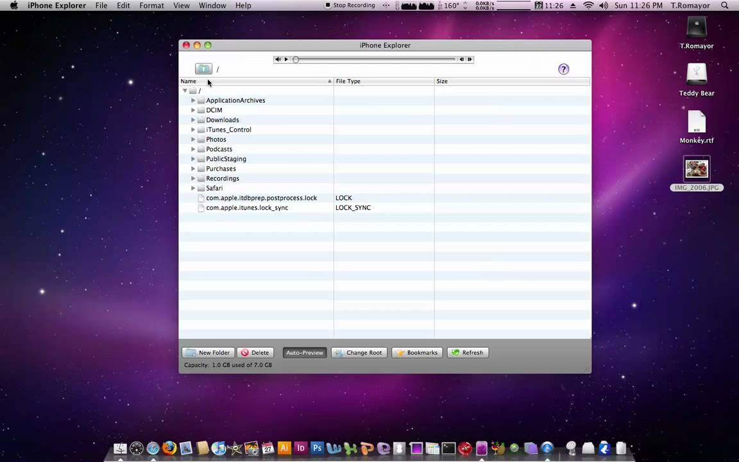
Task: Click the menu bar volume icon
Action: click(603, 6)
